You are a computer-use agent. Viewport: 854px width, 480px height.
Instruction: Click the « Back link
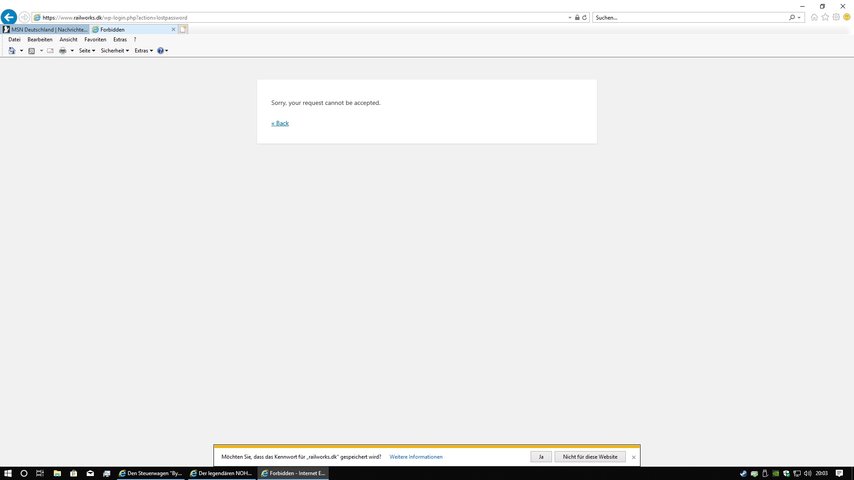pos(280,123)
